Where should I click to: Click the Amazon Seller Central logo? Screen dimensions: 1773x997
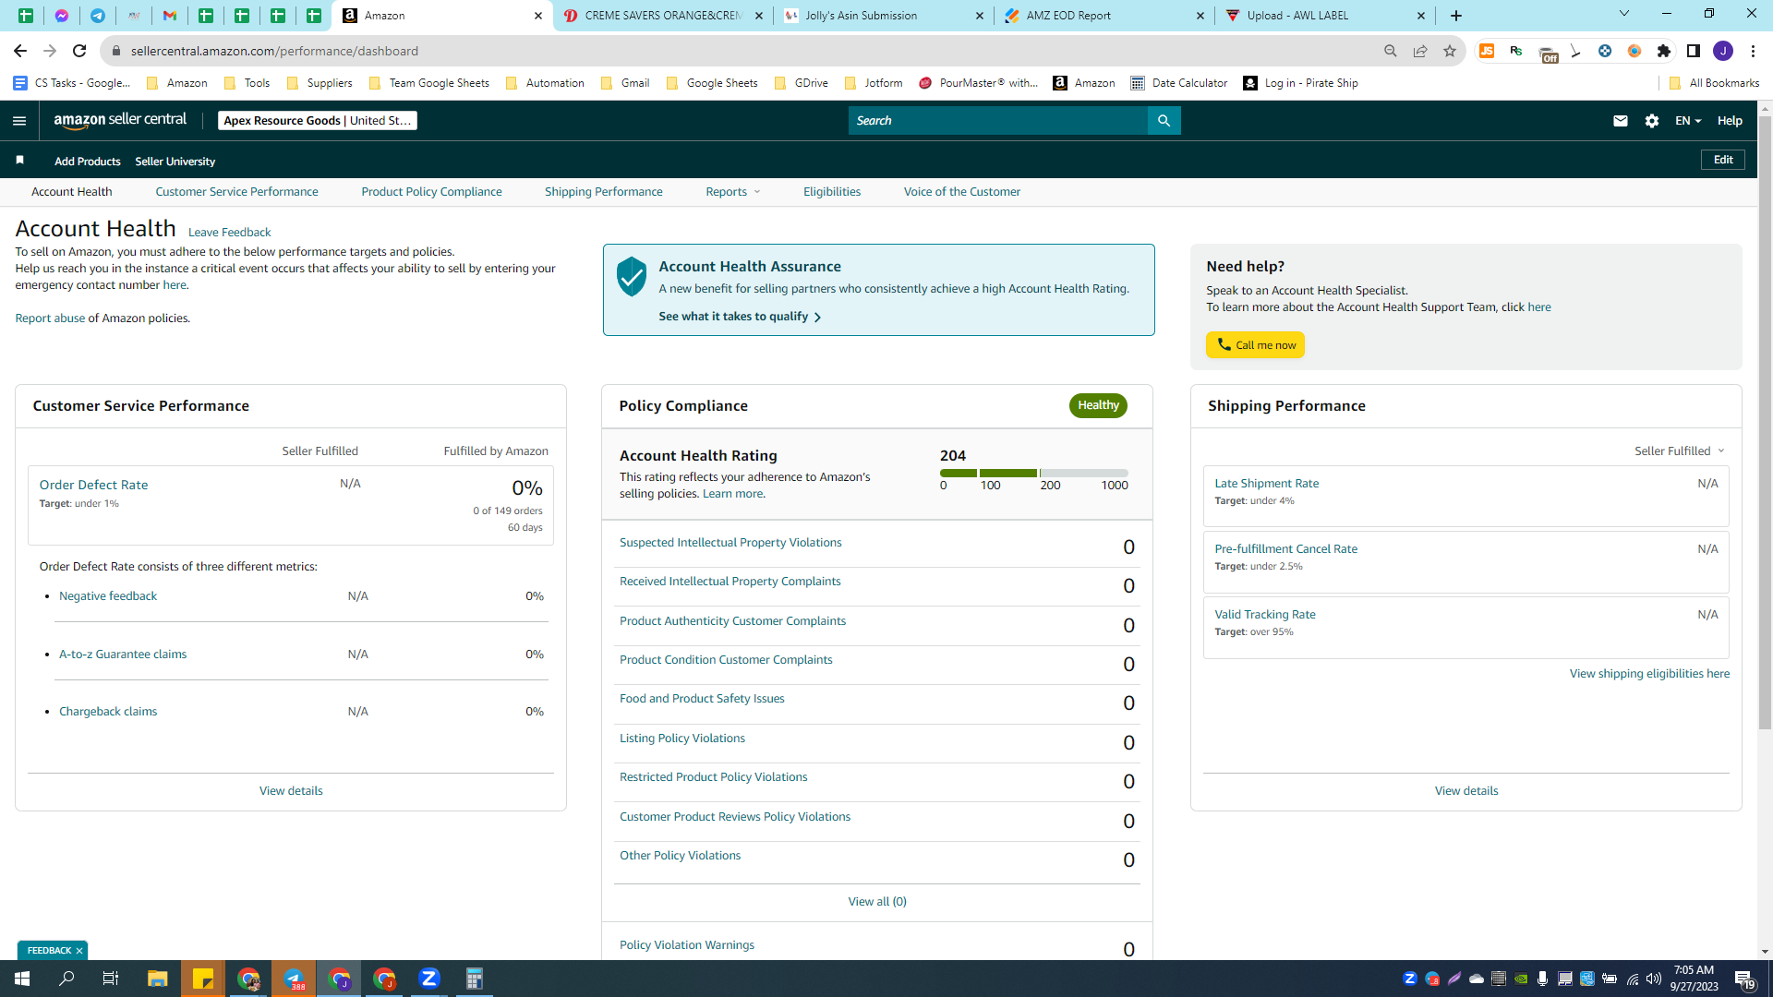[x=120, y=120]
